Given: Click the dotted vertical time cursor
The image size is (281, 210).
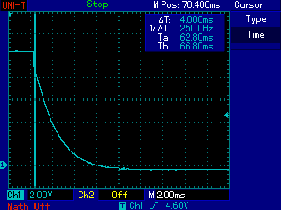Looking at the screenshot, I should (x=79, y=100).
